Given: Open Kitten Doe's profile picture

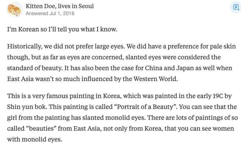Looking at the screenshot, I should pos(15,10).
